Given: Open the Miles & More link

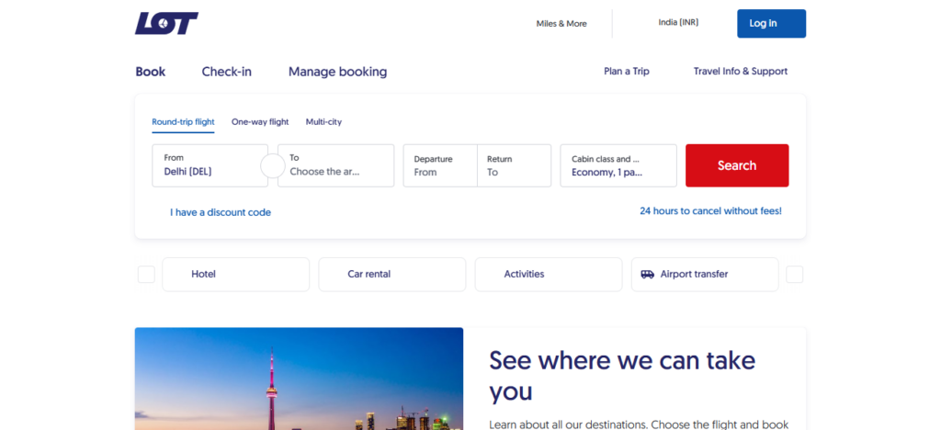Looking at the screenshot, I should click(x=561, y=24).
